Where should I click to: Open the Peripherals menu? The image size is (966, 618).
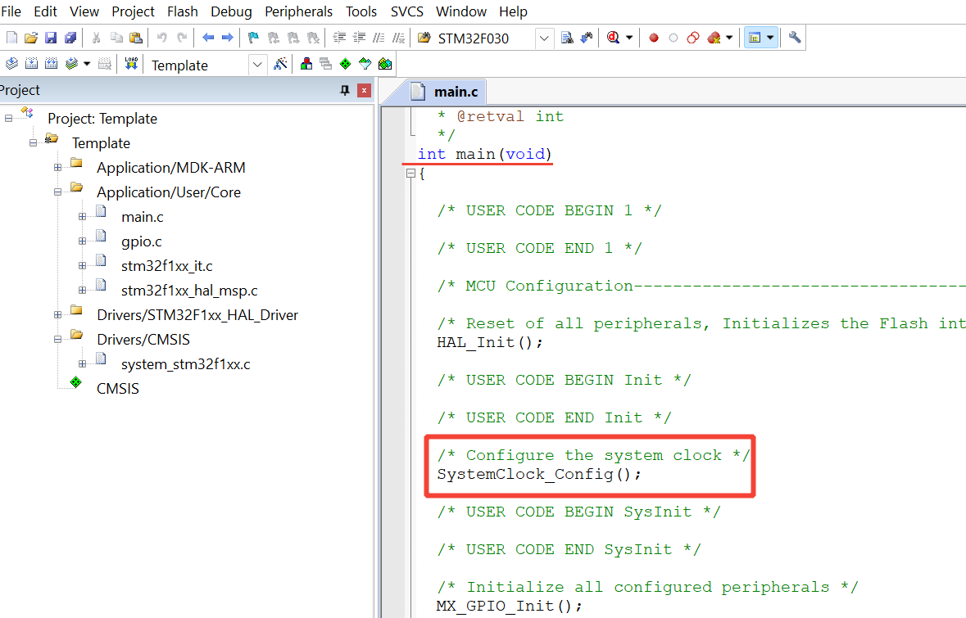coord(299,11)
